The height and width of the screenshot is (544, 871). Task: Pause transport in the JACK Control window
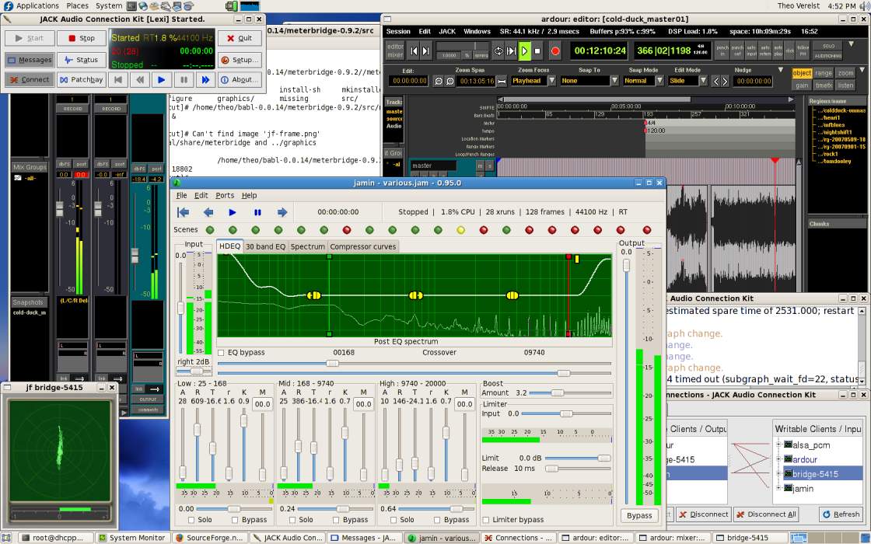[184, 80]
